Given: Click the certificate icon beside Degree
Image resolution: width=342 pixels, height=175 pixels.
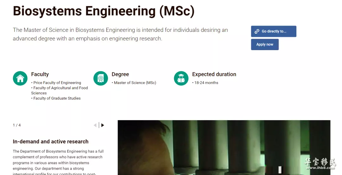Looking at the screenshot, I should click(x=101, y=78).
